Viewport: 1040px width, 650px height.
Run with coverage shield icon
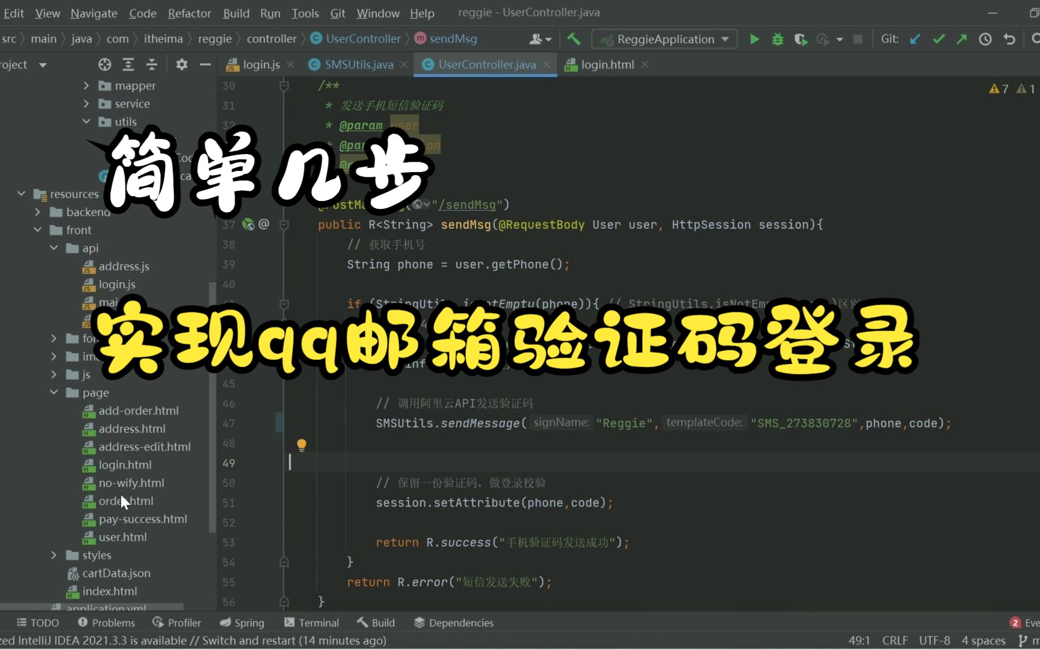(x=800, y=39)
